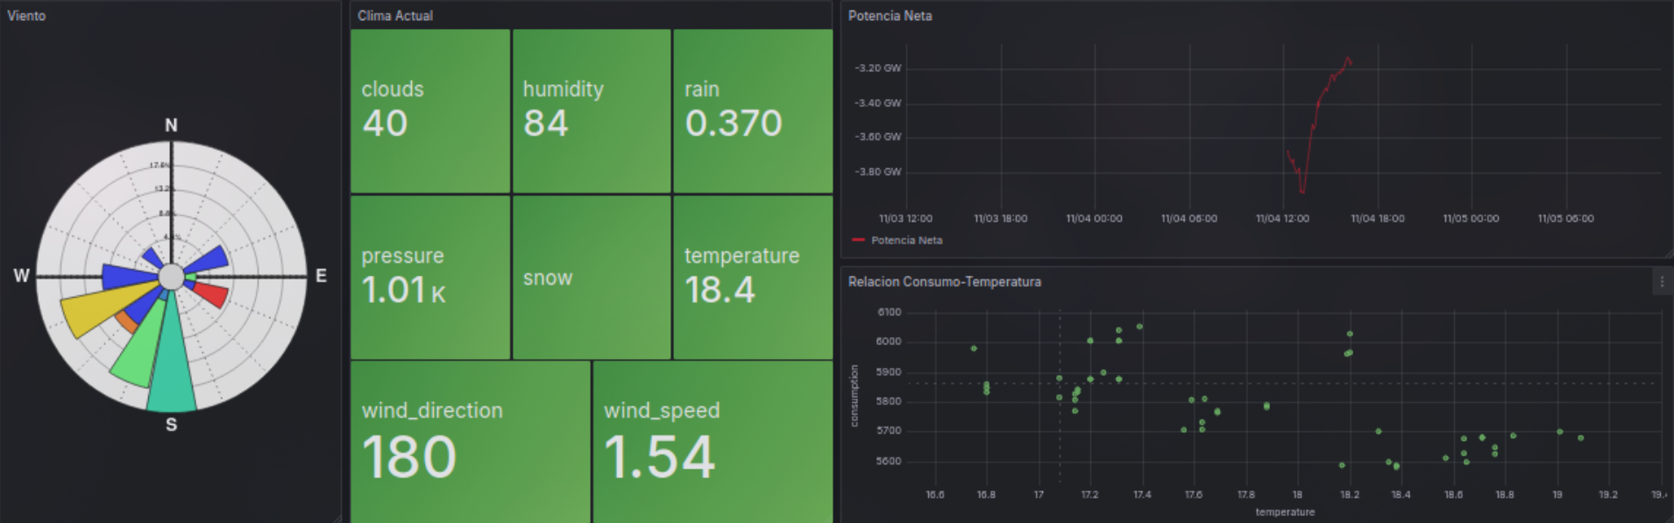Select the humidity stat tile
This screenshot has width=1674, height=523.
point(592,111)
